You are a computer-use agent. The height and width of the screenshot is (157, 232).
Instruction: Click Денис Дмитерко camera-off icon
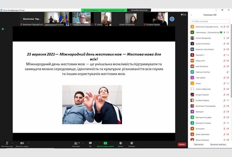228,134
